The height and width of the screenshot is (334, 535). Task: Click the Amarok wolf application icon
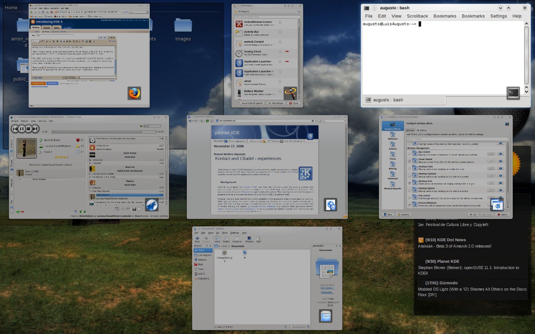[x=152, y=205]
